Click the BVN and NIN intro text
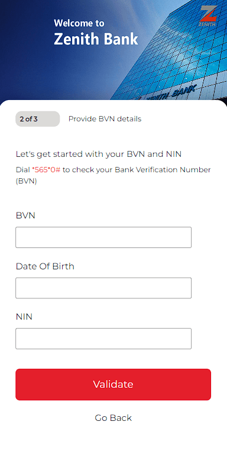 click(x=99, y=154)
